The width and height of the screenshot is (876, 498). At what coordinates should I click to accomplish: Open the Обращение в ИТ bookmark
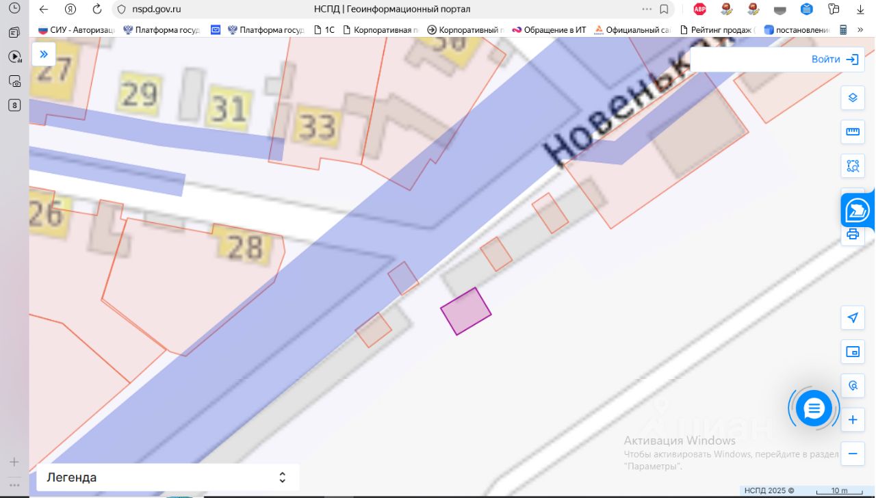549,30
